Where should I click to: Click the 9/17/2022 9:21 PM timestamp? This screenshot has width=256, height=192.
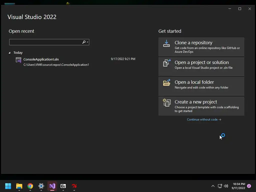click(x=123, y=59)
